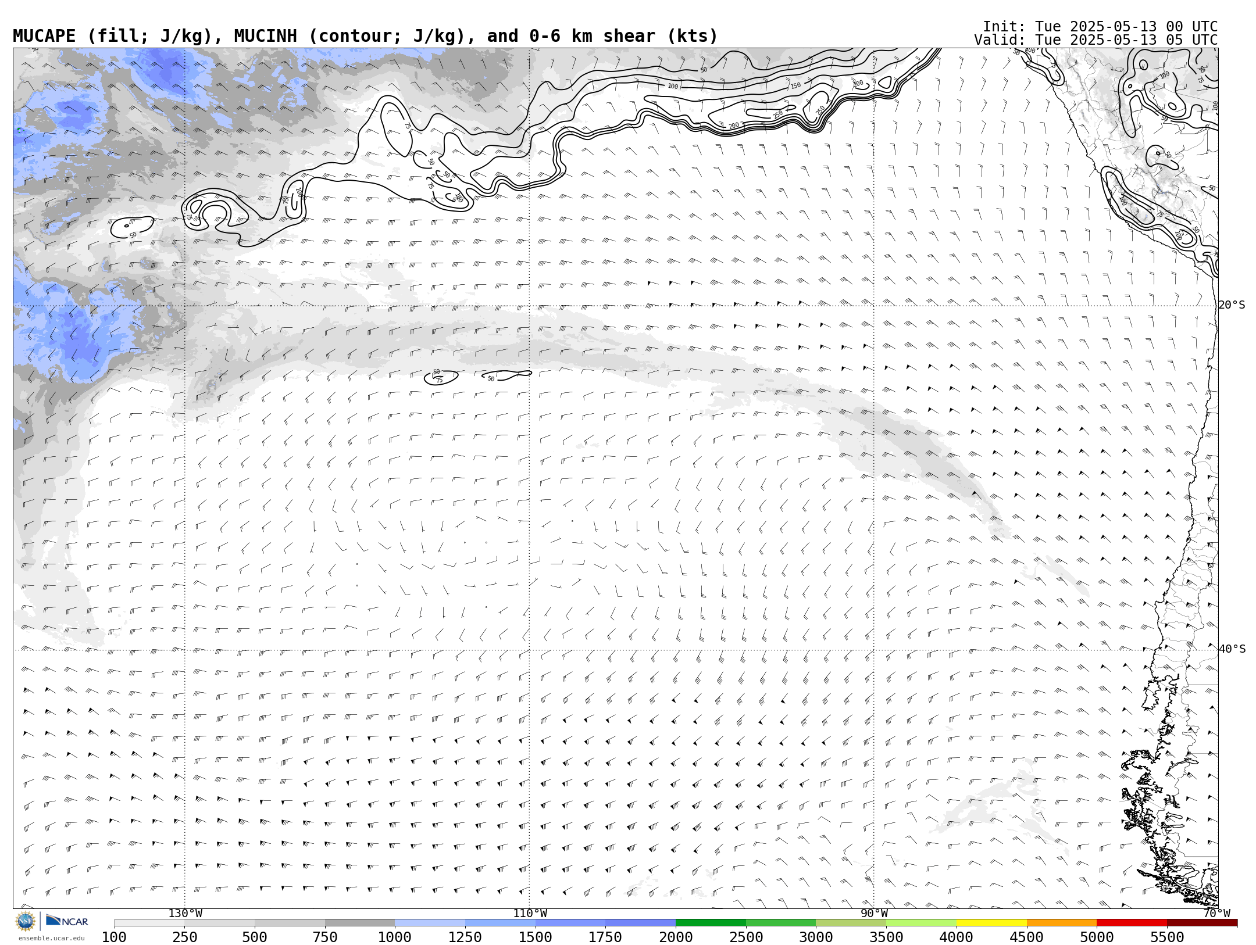Pick the gray 250–500 colorbar swatch
This screenshot has width=1256, height=945.
(x=220, y=923)
